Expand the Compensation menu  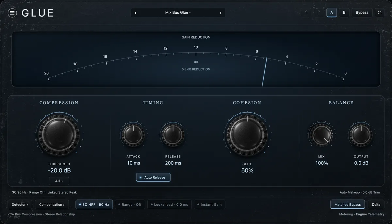point(52,204)
